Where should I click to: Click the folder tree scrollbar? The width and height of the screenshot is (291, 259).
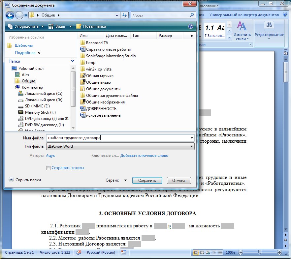point(73,89)
